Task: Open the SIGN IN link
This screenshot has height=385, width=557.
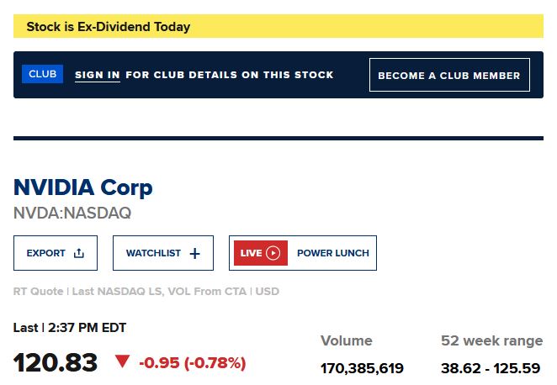Action: [x=97, y=75]
